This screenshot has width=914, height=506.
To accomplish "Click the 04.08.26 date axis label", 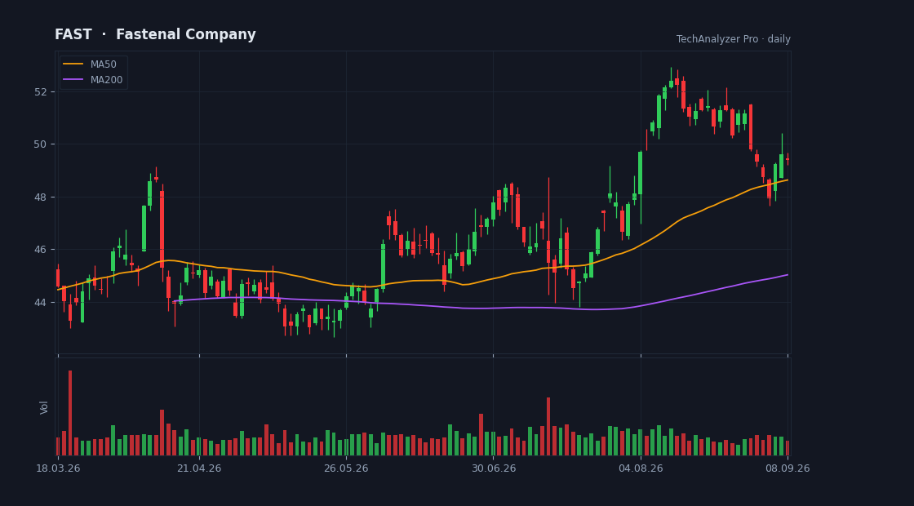I will pyautogui.click(x=641, y=468).
